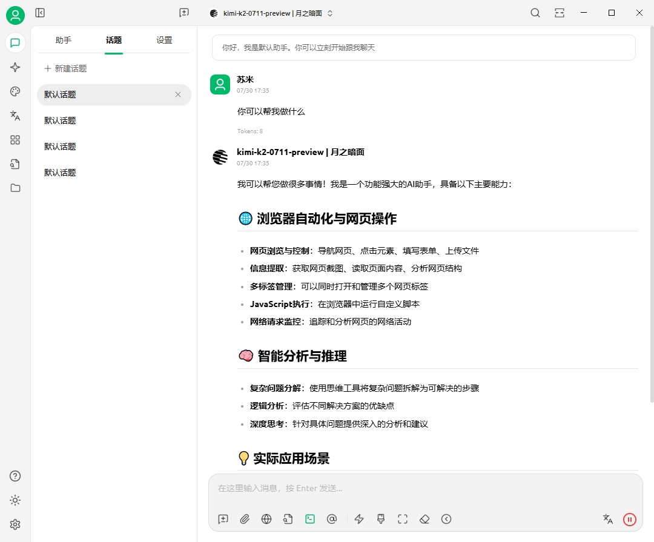Delete the highlighted 默认话题 with its X
The width and height of the screenshot is (654, 542).
pyautogui.click(x=178, y=94)
